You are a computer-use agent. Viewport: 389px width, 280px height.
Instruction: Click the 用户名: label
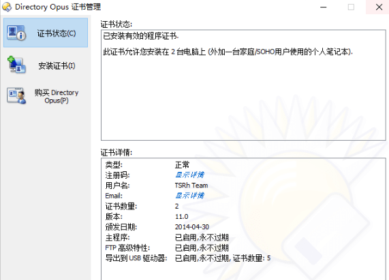117,186
